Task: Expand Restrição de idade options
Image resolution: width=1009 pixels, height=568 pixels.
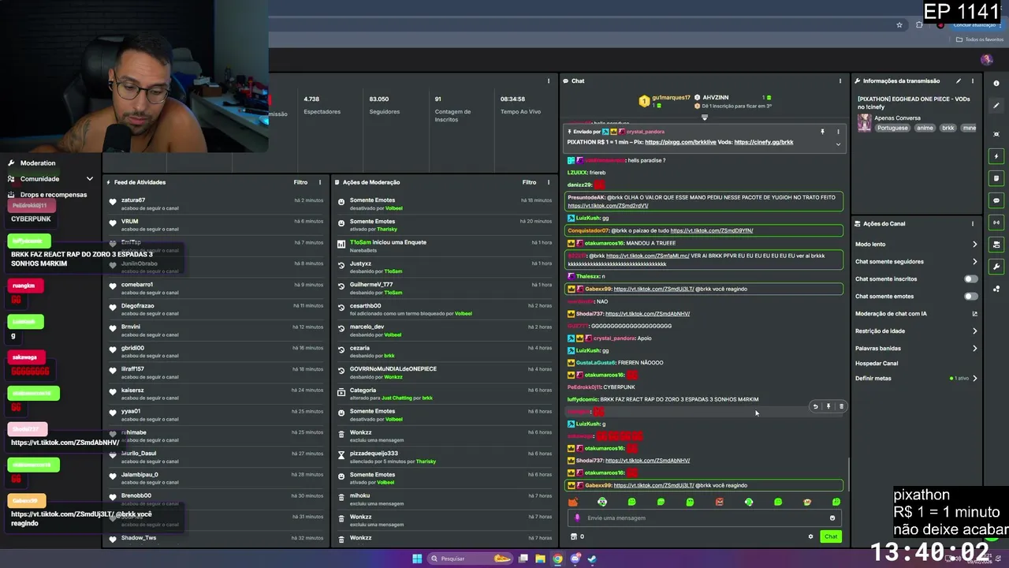Action: pyautogui.click(x=974, y=331)
